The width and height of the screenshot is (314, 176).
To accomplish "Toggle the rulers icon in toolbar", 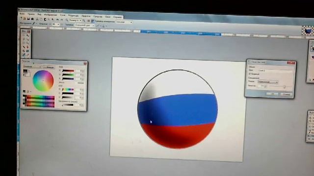I will click(x=93, y=21).
